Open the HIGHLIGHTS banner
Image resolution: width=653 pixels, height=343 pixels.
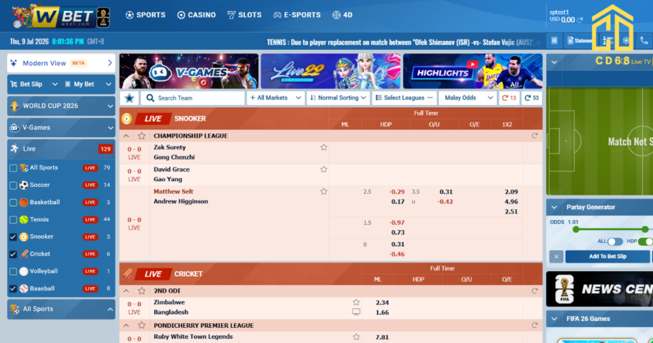coord(473,71)
